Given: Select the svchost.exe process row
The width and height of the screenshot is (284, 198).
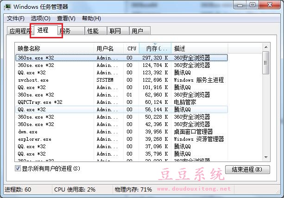Looking at the screenshot, I should click(x=121, y=80).
